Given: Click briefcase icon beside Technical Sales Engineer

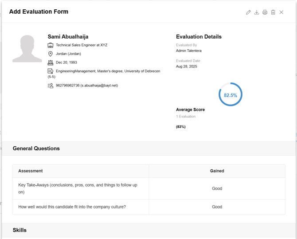Looking at the screenshot, I should [51, 45].
